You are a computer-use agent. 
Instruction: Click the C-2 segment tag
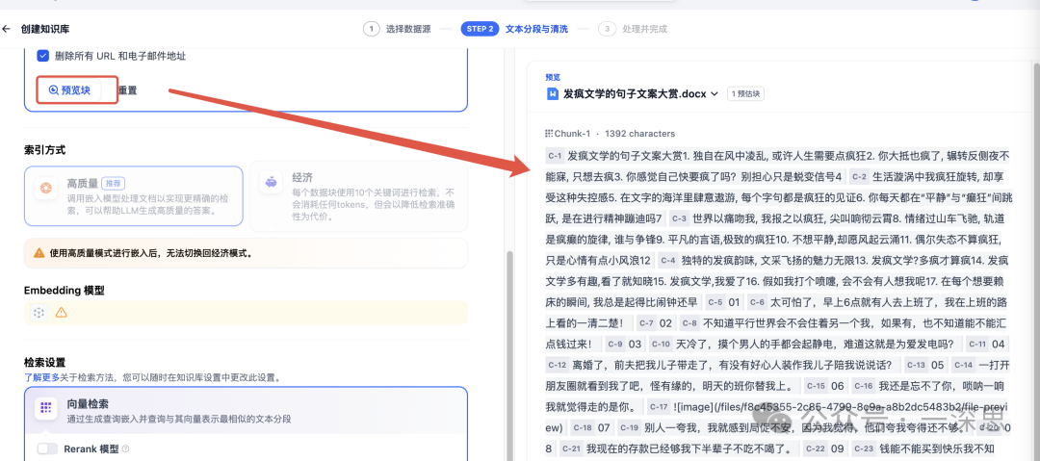859,177
